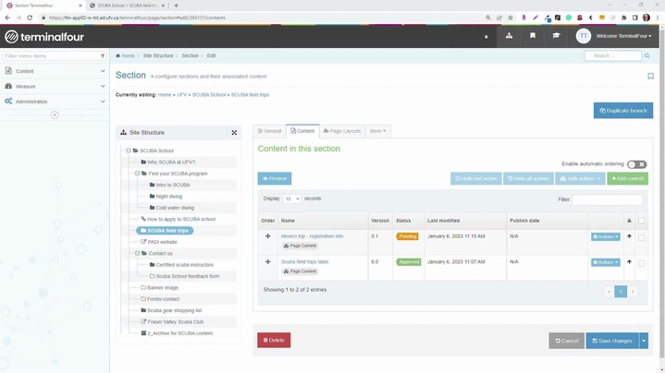Click the drag handle for Mexico trip row
Screen dimensions: 665x373
pos(268,236)
